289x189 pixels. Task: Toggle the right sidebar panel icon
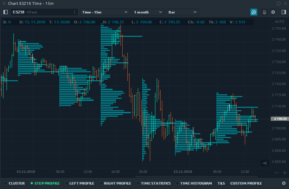[x=283, y=12]
